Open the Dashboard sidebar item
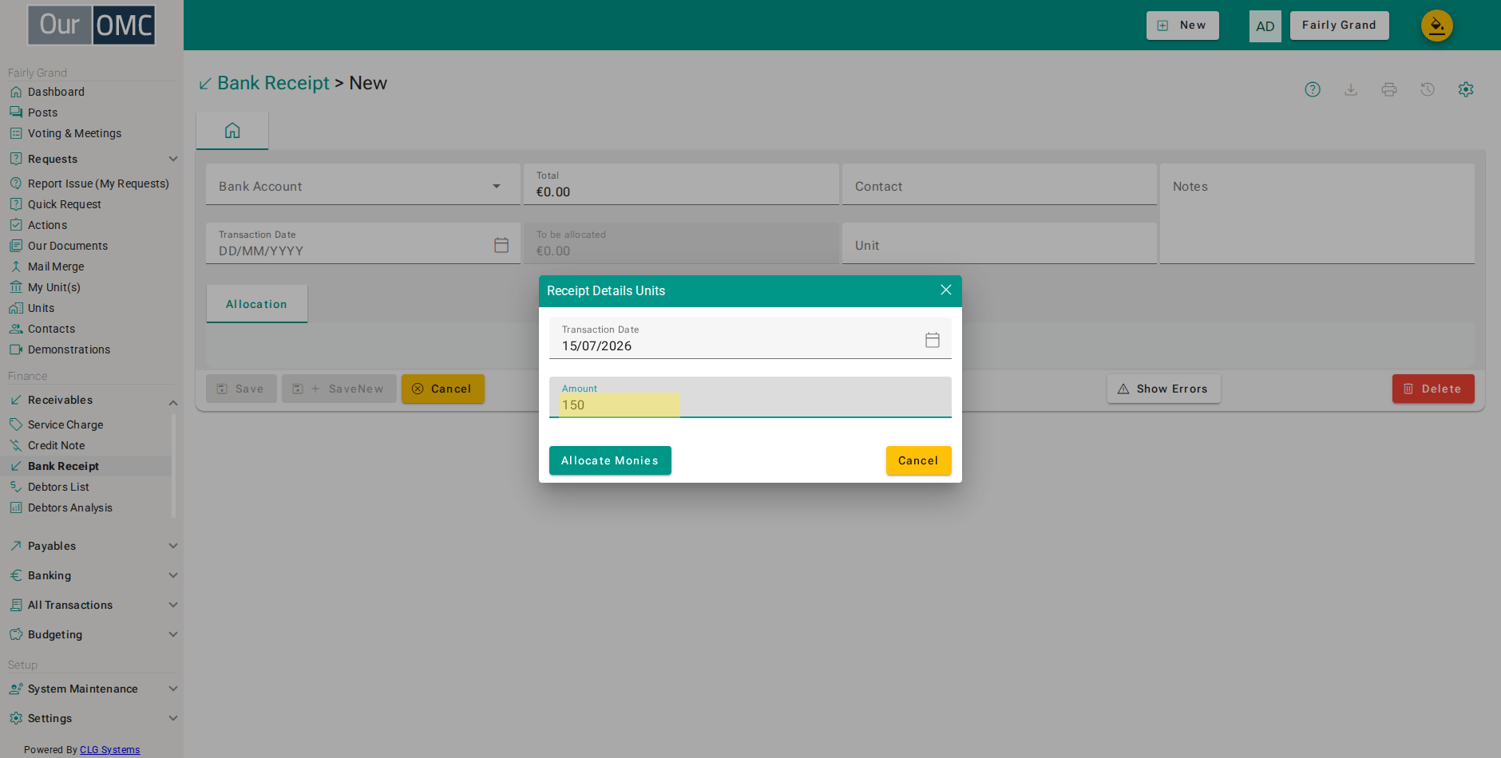Viewport: 1501px width, 758px height. pos(56,92)
